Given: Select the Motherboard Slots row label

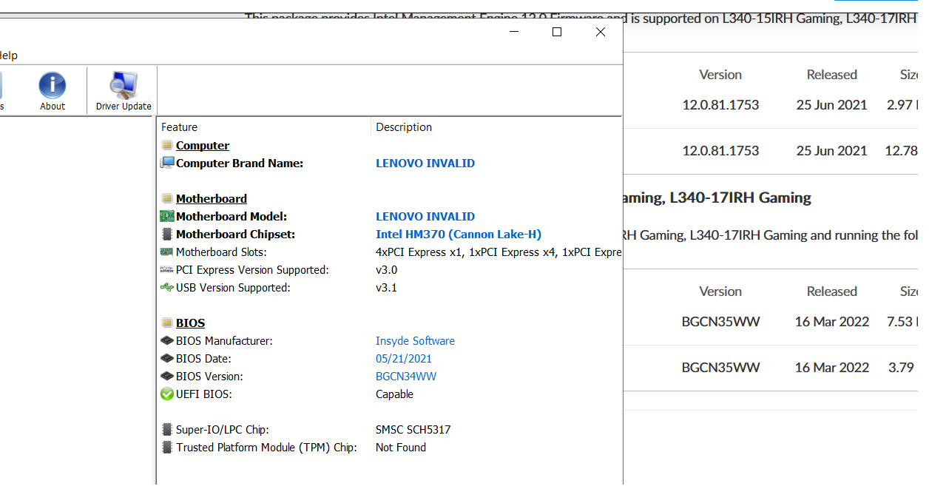Looking at the screenshot, I should tap(221, 252).
